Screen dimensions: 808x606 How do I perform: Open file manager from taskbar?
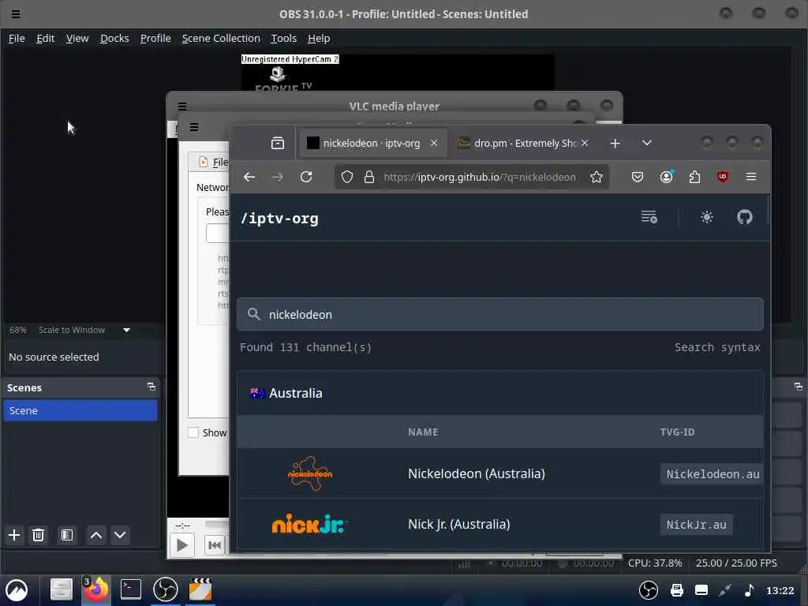62,589
